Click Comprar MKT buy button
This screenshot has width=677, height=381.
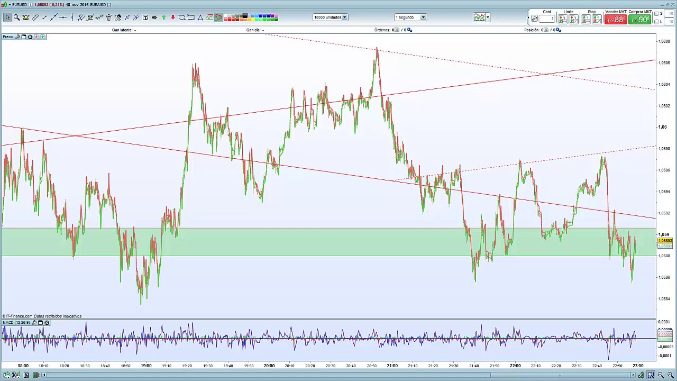click(639, 20)
